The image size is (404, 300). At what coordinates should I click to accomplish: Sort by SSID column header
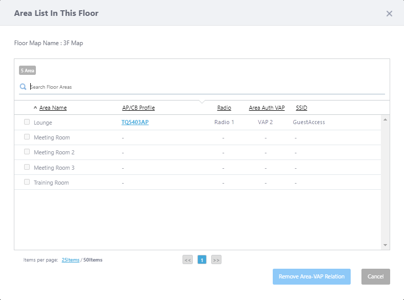click(301, 108)
